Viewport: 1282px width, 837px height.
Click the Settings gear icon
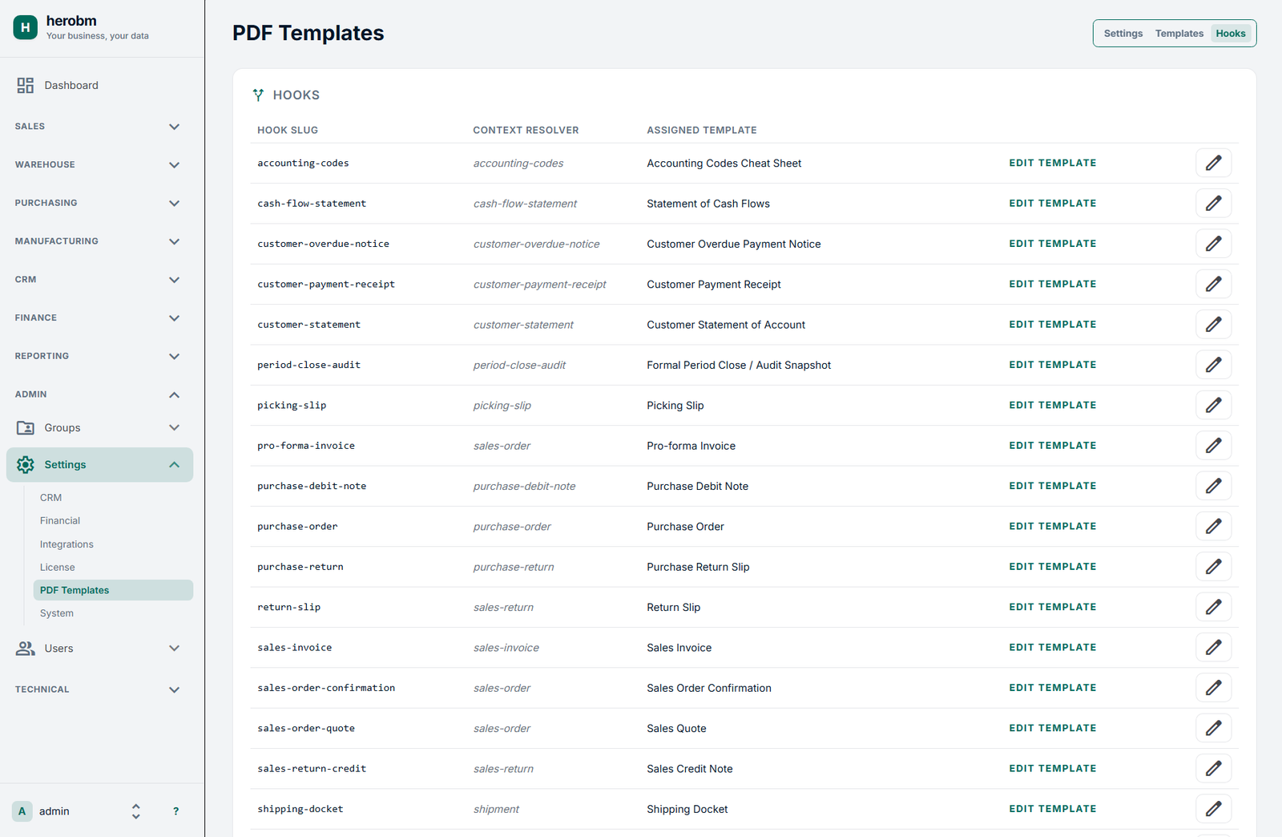tap(26, 465)
